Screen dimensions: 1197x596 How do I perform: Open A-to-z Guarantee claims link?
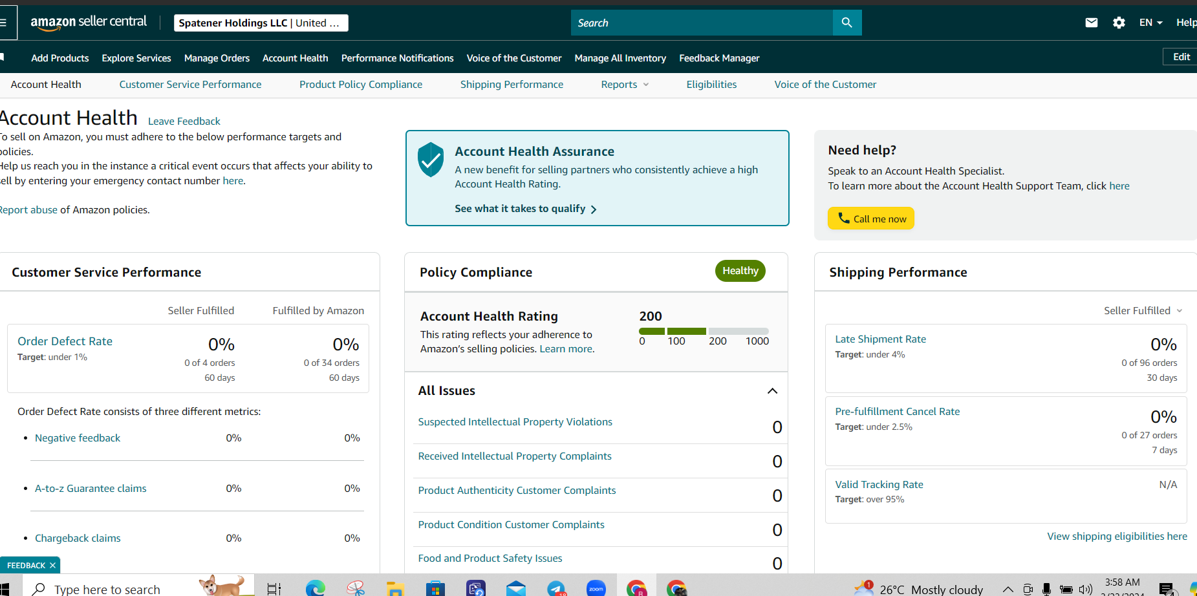91,489
